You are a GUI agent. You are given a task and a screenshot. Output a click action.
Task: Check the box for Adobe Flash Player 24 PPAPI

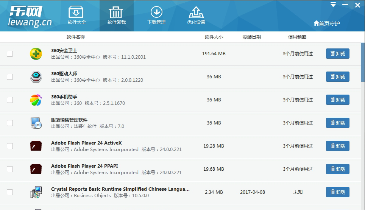pyautogui.click(x=10, y=169)
